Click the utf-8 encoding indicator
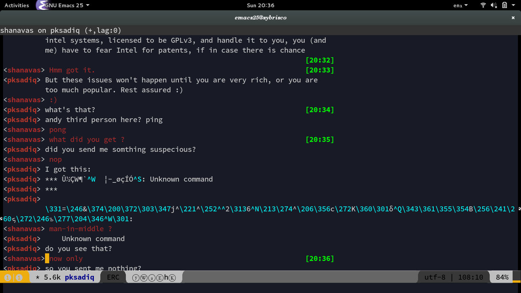Screen dimensions: 521x293 435,277
